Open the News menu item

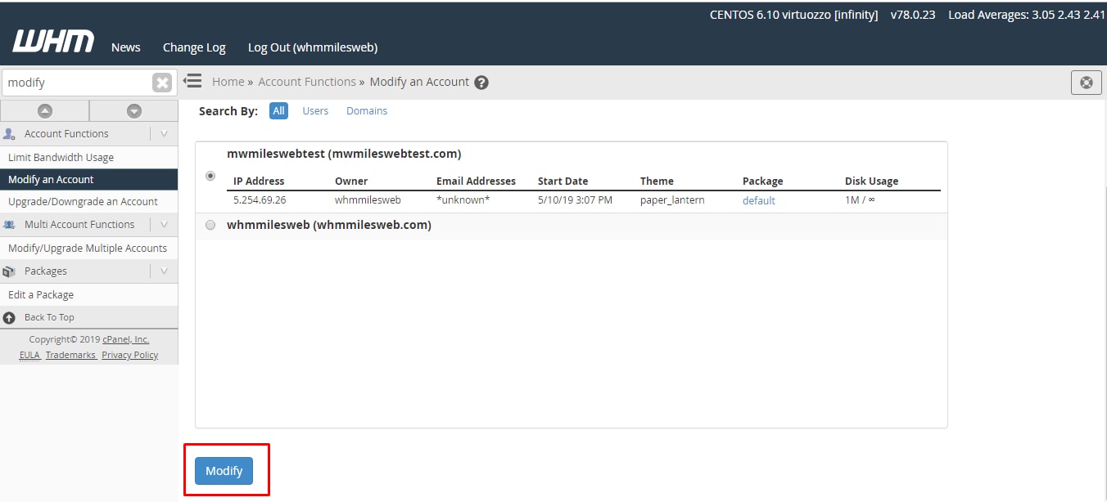click(x=126, y=47)
